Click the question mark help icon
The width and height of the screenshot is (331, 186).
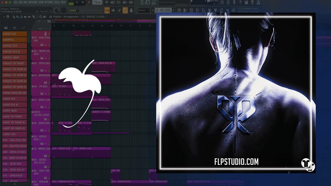(x=241, y=3)
